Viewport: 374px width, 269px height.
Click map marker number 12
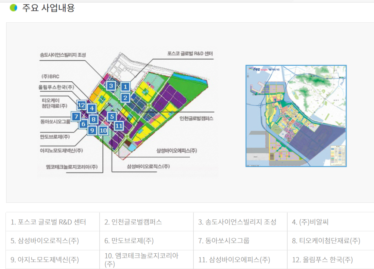[81, 105]
